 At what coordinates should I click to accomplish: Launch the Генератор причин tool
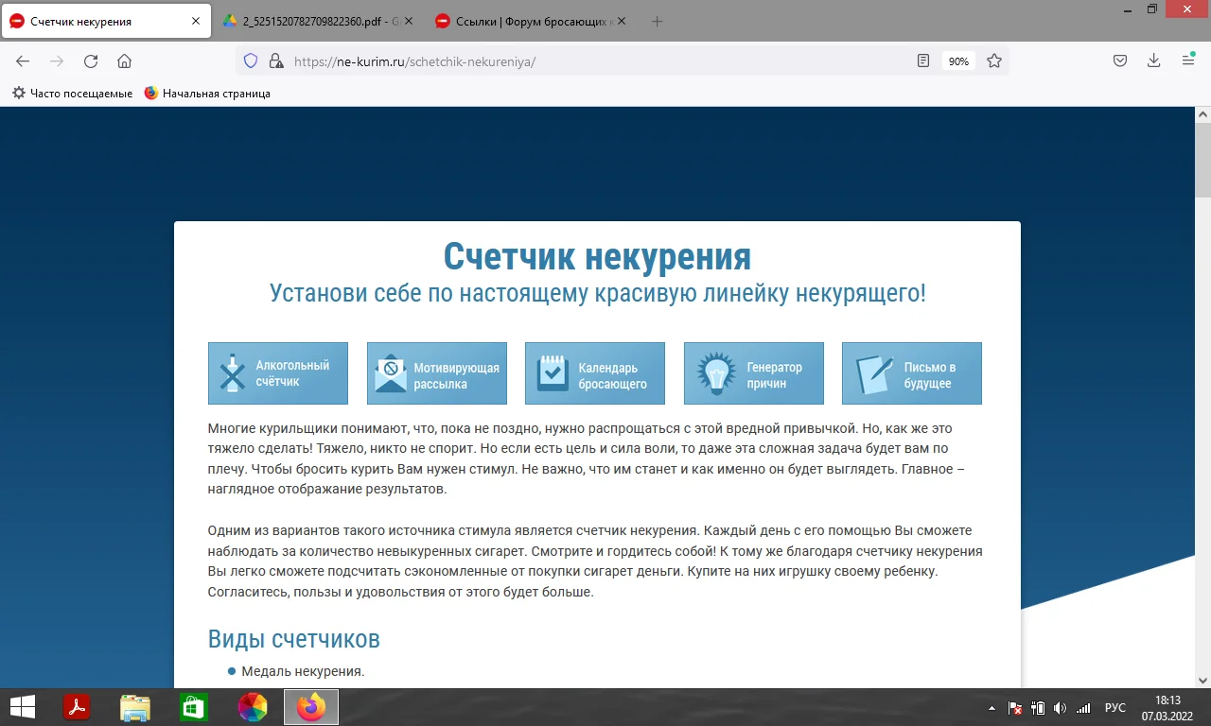point(753,372)
